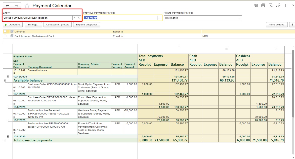This screenshot has width=295, height=159.
Task: Click the vertical scrollbar of the report
Action: click(293, 83)
